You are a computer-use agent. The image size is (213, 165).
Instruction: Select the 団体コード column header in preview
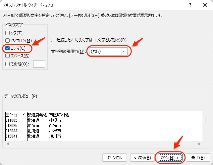[x=15, y=115]
